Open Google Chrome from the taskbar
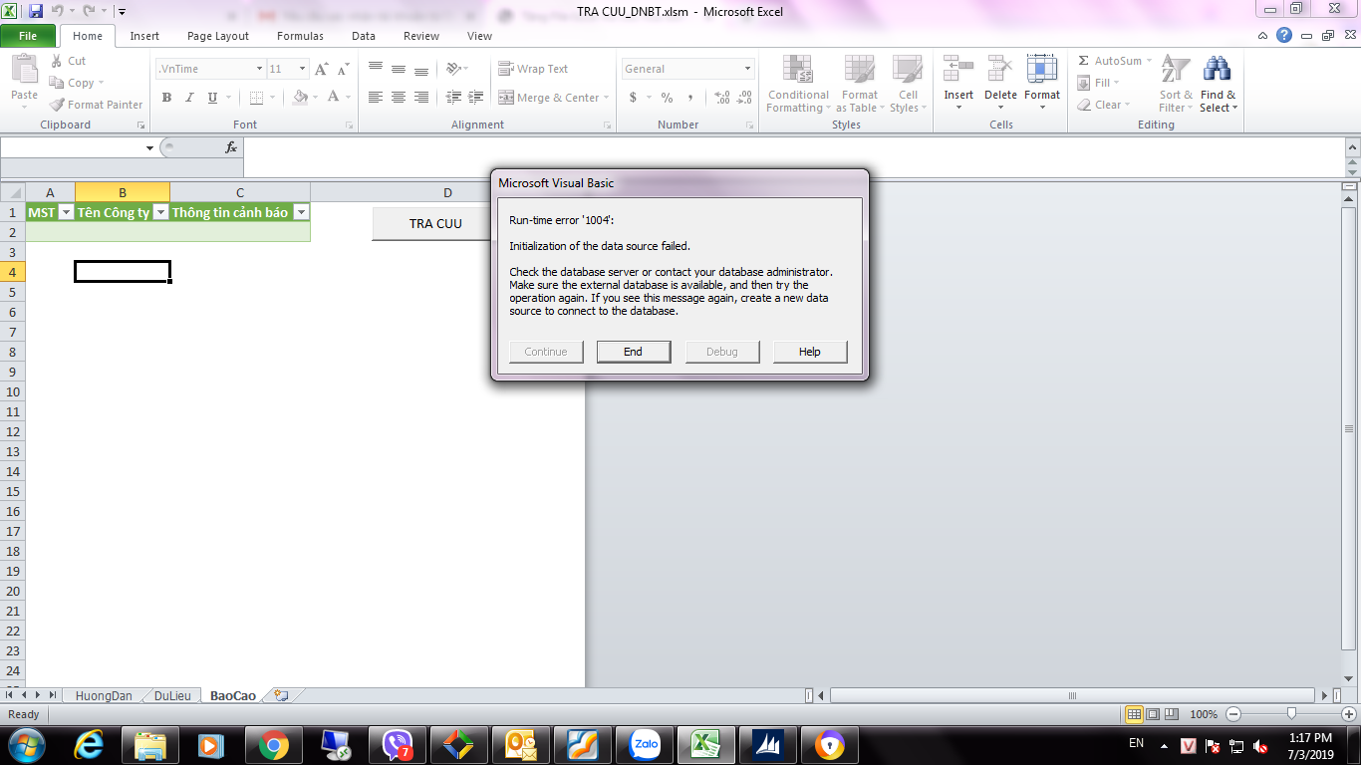 273,744
